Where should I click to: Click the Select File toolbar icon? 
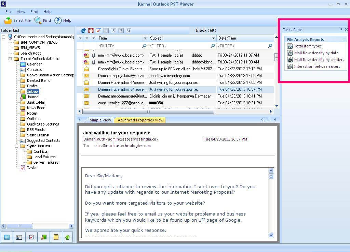pos(8,20)
